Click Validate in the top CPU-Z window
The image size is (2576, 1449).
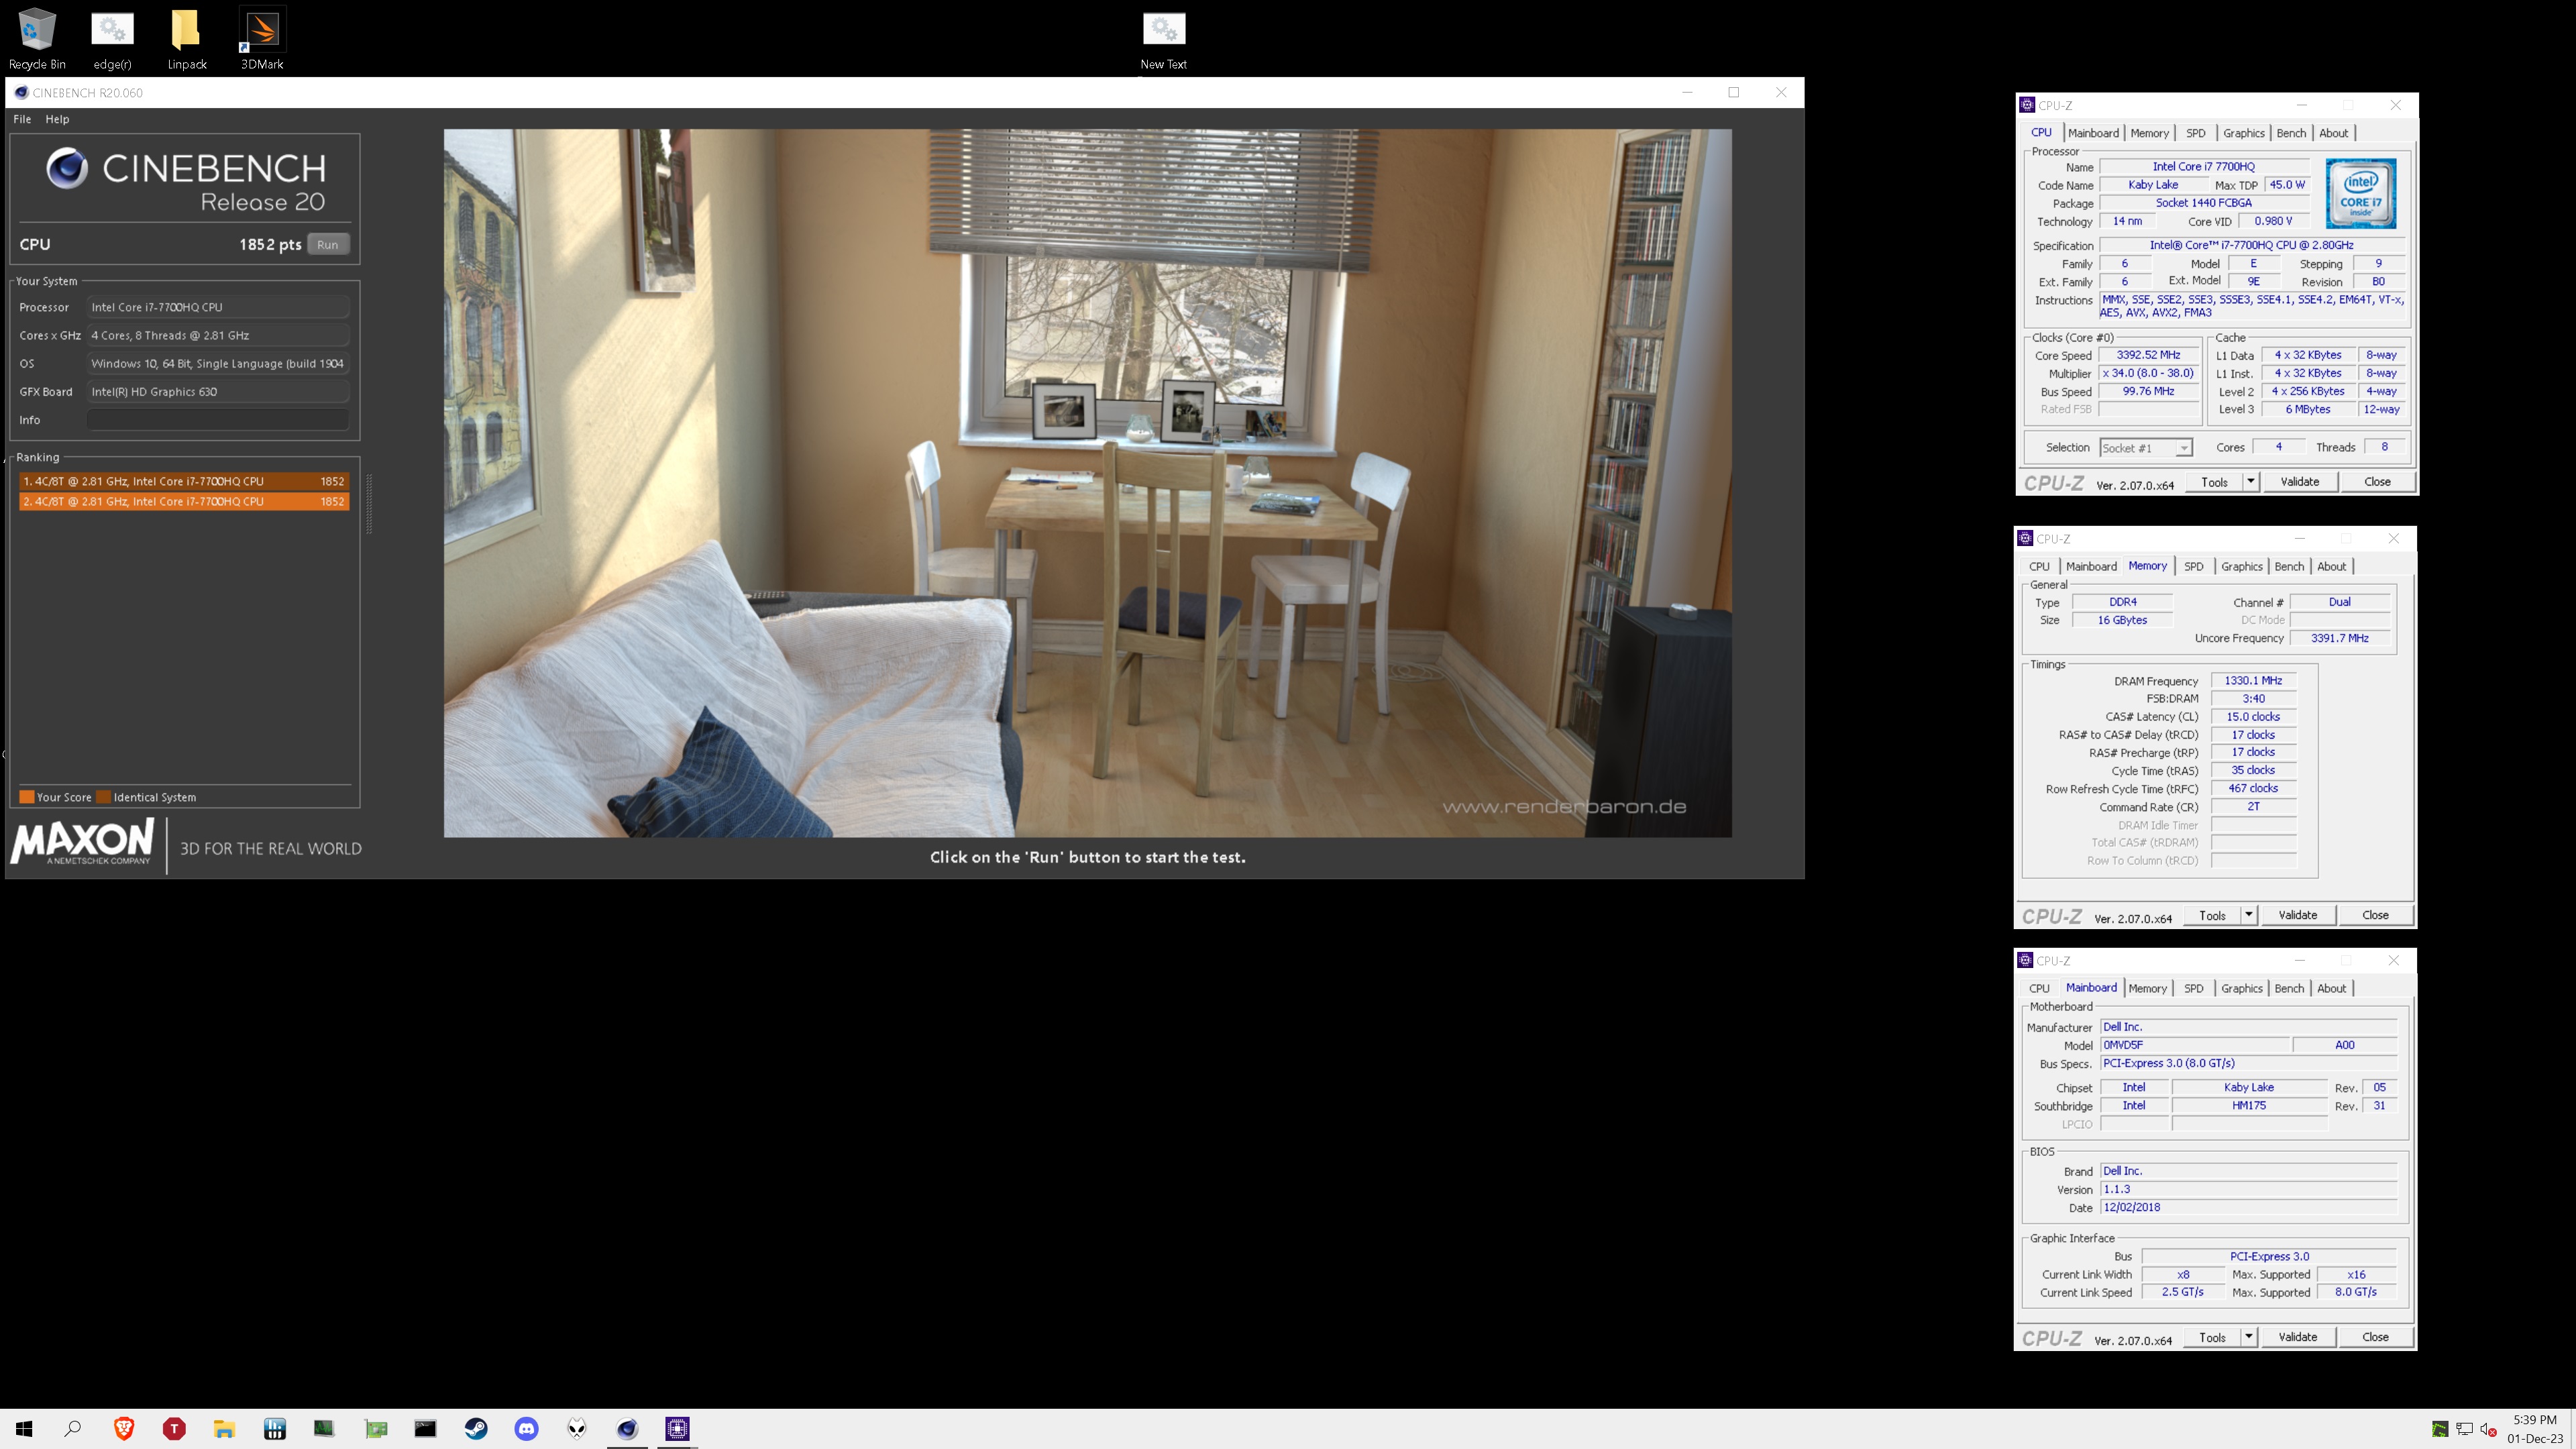coord(2299,482)
